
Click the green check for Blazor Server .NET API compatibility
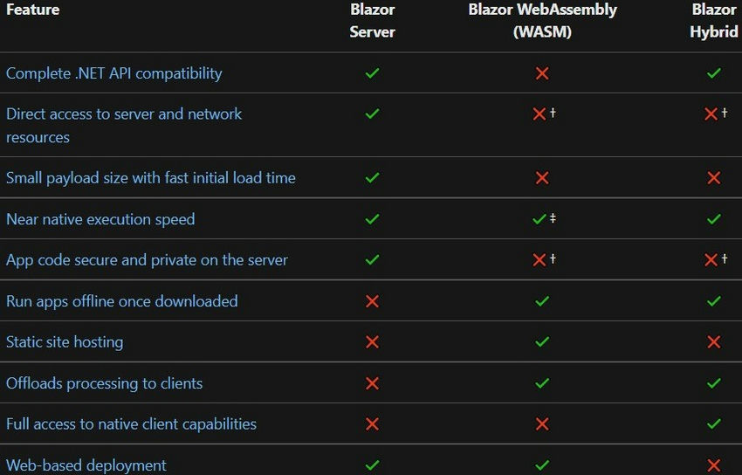(372, 73)
